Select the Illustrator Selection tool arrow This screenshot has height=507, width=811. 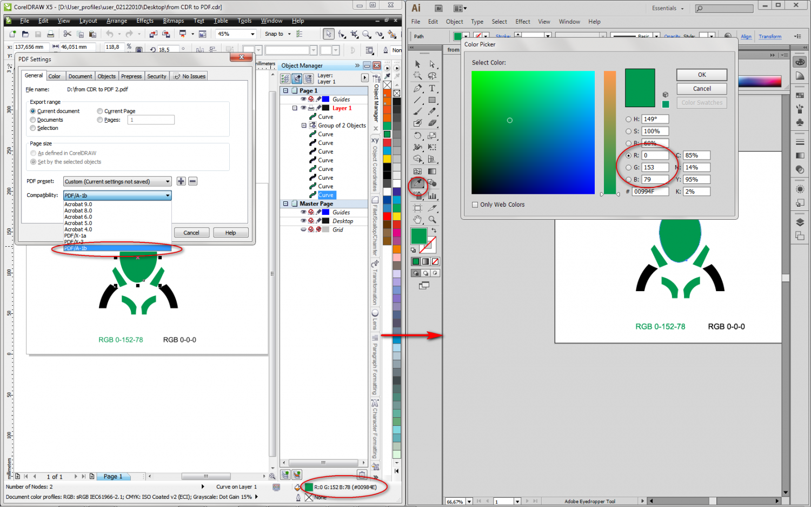[x=417, y=64]
